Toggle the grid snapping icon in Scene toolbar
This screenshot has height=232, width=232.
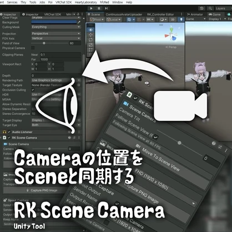129,19
